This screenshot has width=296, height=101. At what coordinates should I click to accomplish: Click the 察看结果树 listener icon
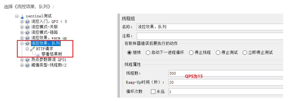point(38,54)
